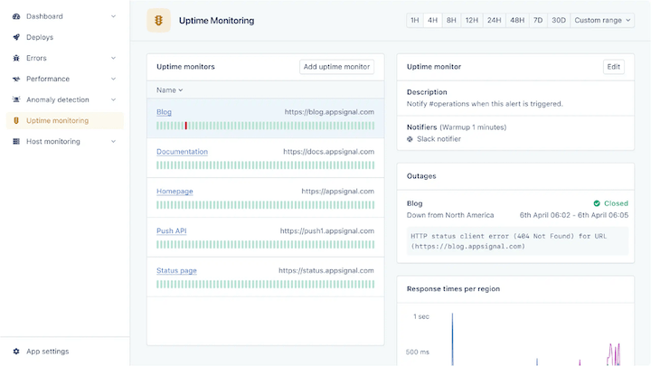Click the Edit button for uptime monitor

(614, 67)
